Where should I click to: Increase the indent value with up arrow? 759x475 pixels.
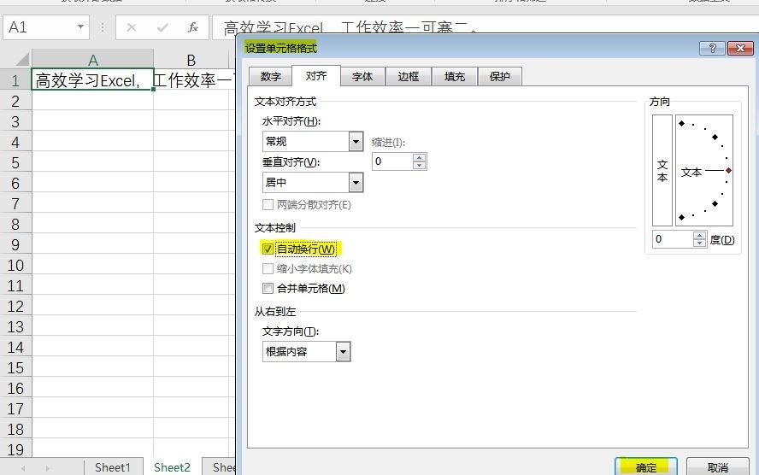[419, 157]
